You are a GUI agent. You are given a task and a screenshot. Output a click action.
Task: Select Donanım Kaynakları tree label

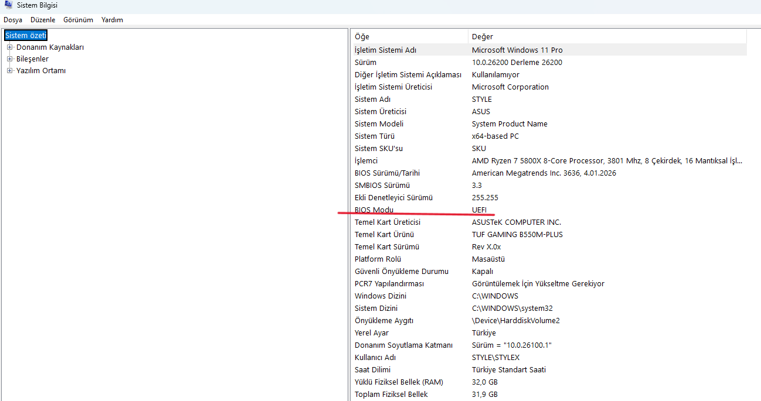pyautogui.click(x=50, y=47)
